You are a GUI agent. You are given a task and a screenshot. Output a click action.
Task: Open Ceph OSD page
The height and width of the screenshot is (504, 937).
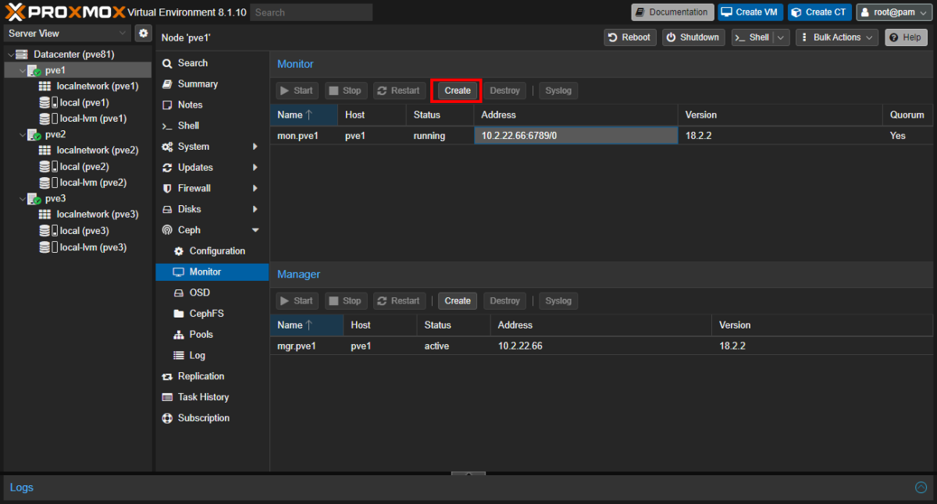point(199,293)
